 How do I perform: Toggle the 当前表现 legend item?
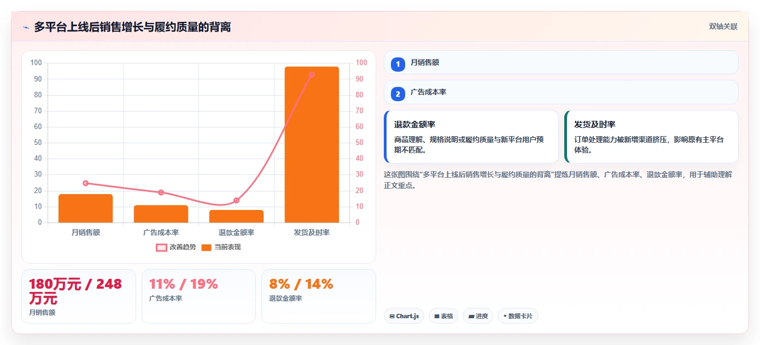click(x=221, y=247)
